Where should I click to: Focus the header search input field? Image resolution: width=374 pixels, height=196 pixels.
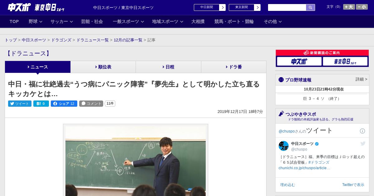pos(287,7)
